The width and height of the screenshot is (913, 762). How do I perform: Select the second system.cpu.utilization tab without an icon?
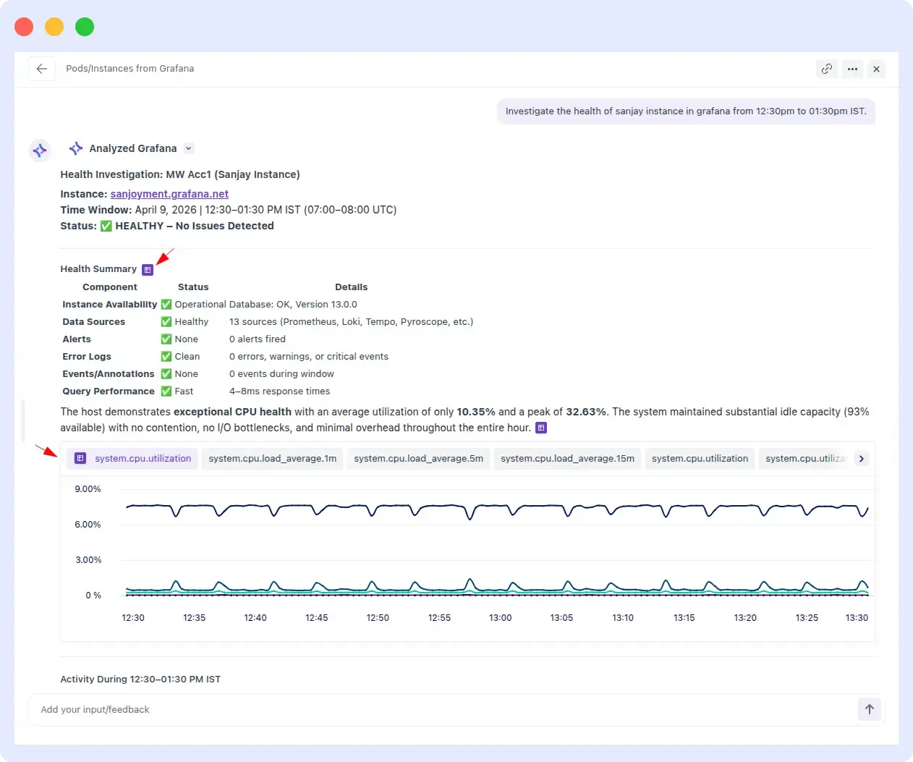[x=700, y=459]
